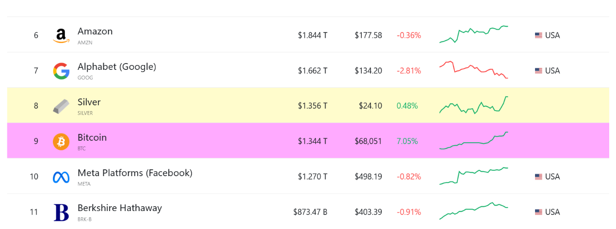Open the Silver asset link

(x=89, y=102)
